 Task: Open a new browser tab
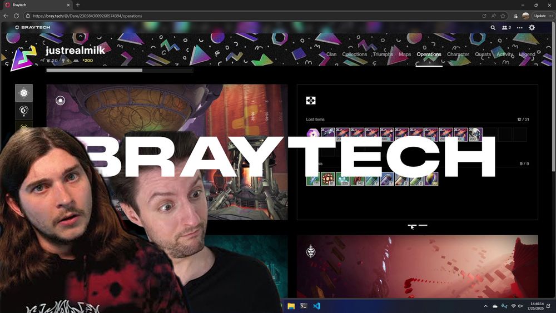78,5
